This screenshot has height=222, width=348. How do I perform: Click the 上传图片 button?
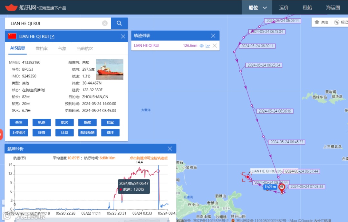tap(19, 133)
